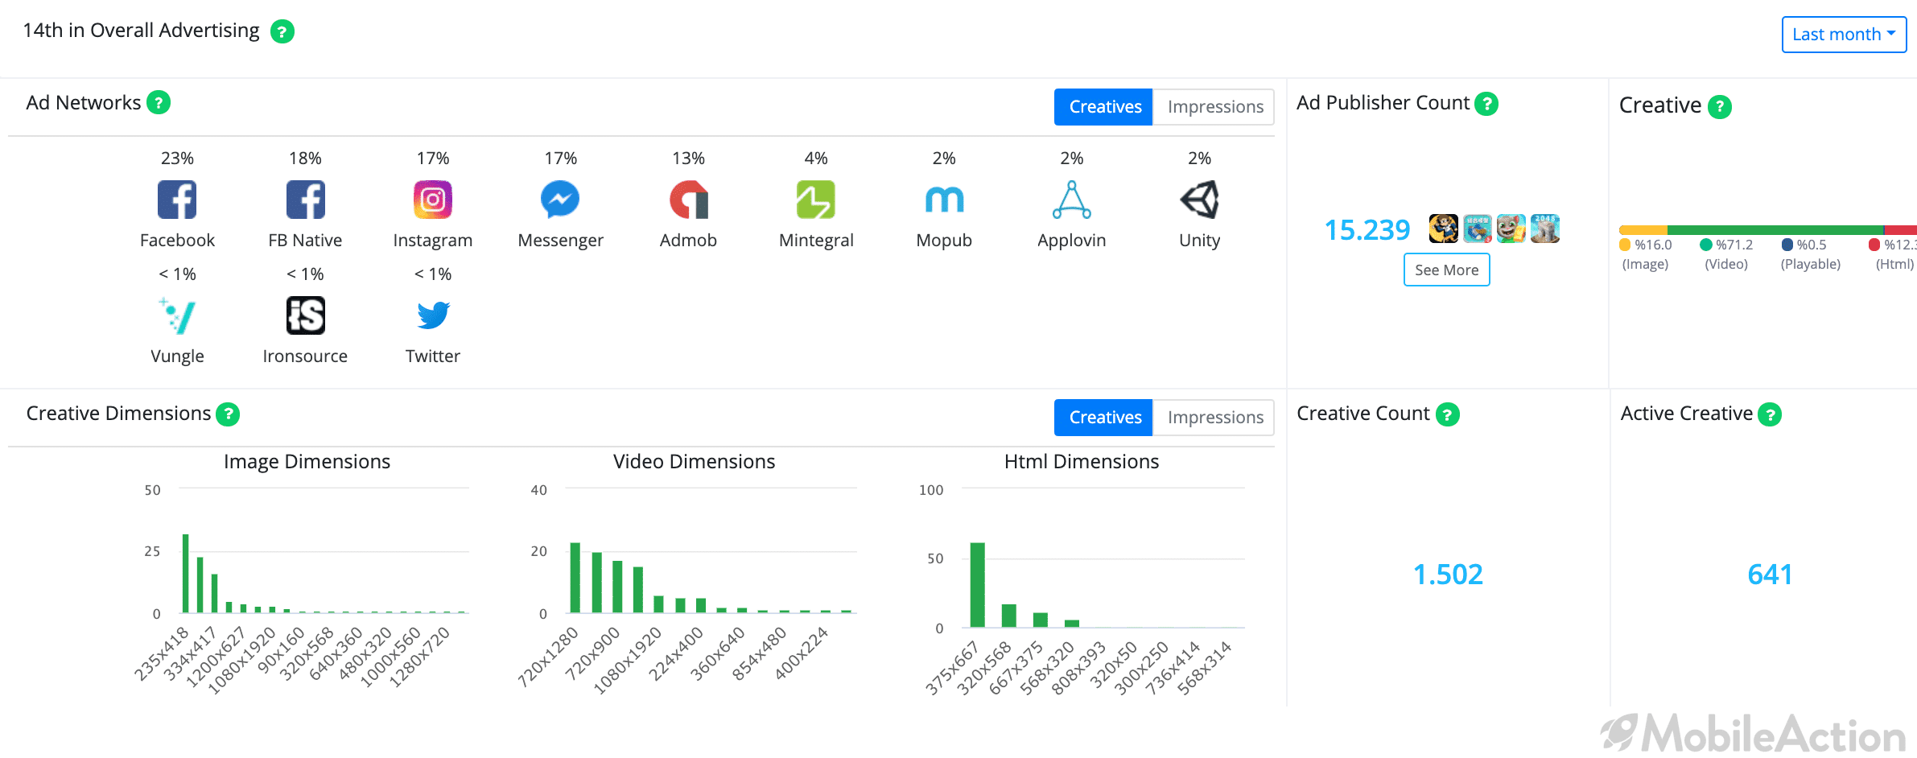Select Creatives tab in Ad Networks
1917x758 pixels.
click(x=1103, y=107)
